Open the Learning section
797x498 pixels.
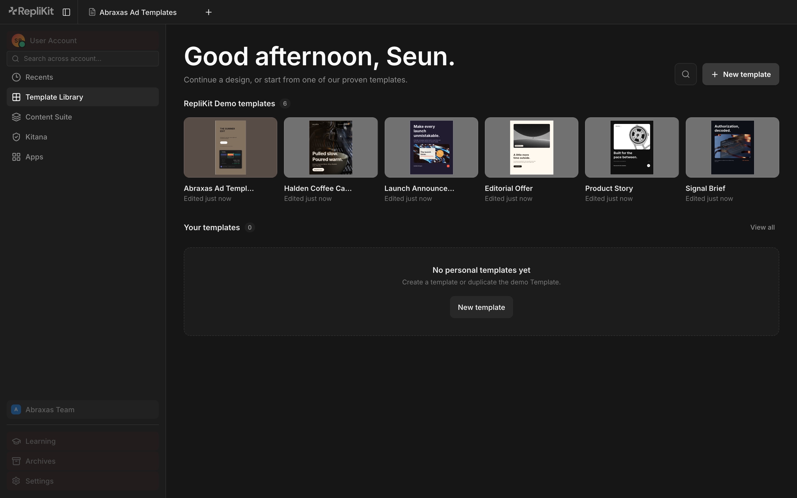pyautogui.click(x=83, y=441)
